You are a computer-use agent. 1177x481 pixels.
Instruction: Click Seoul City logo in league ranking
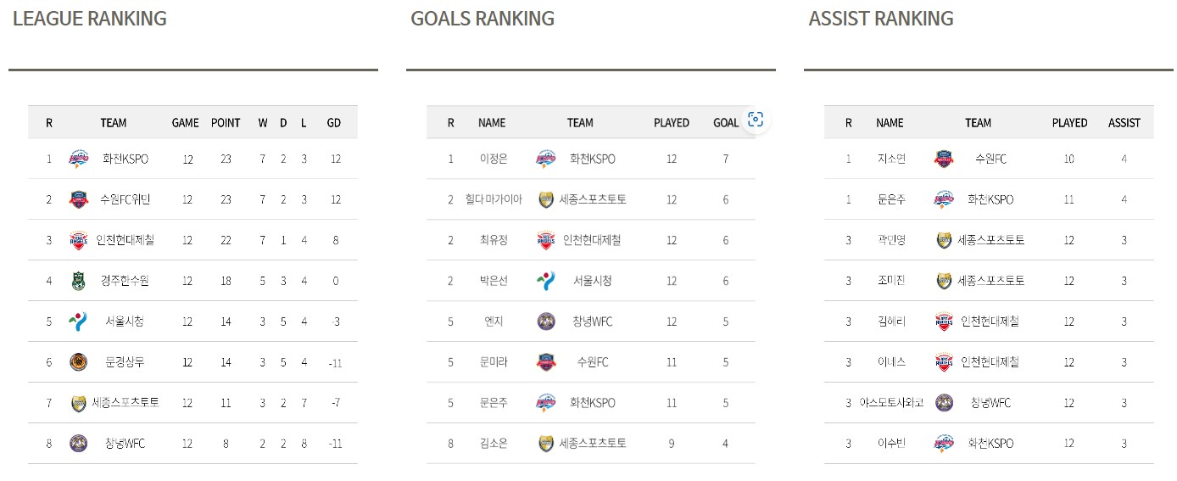pos(78,322)
